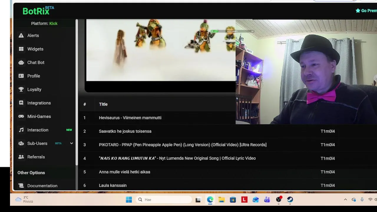Click the weather widget on the taskbar
Screen dimensions: 377x212
point(24,200)
